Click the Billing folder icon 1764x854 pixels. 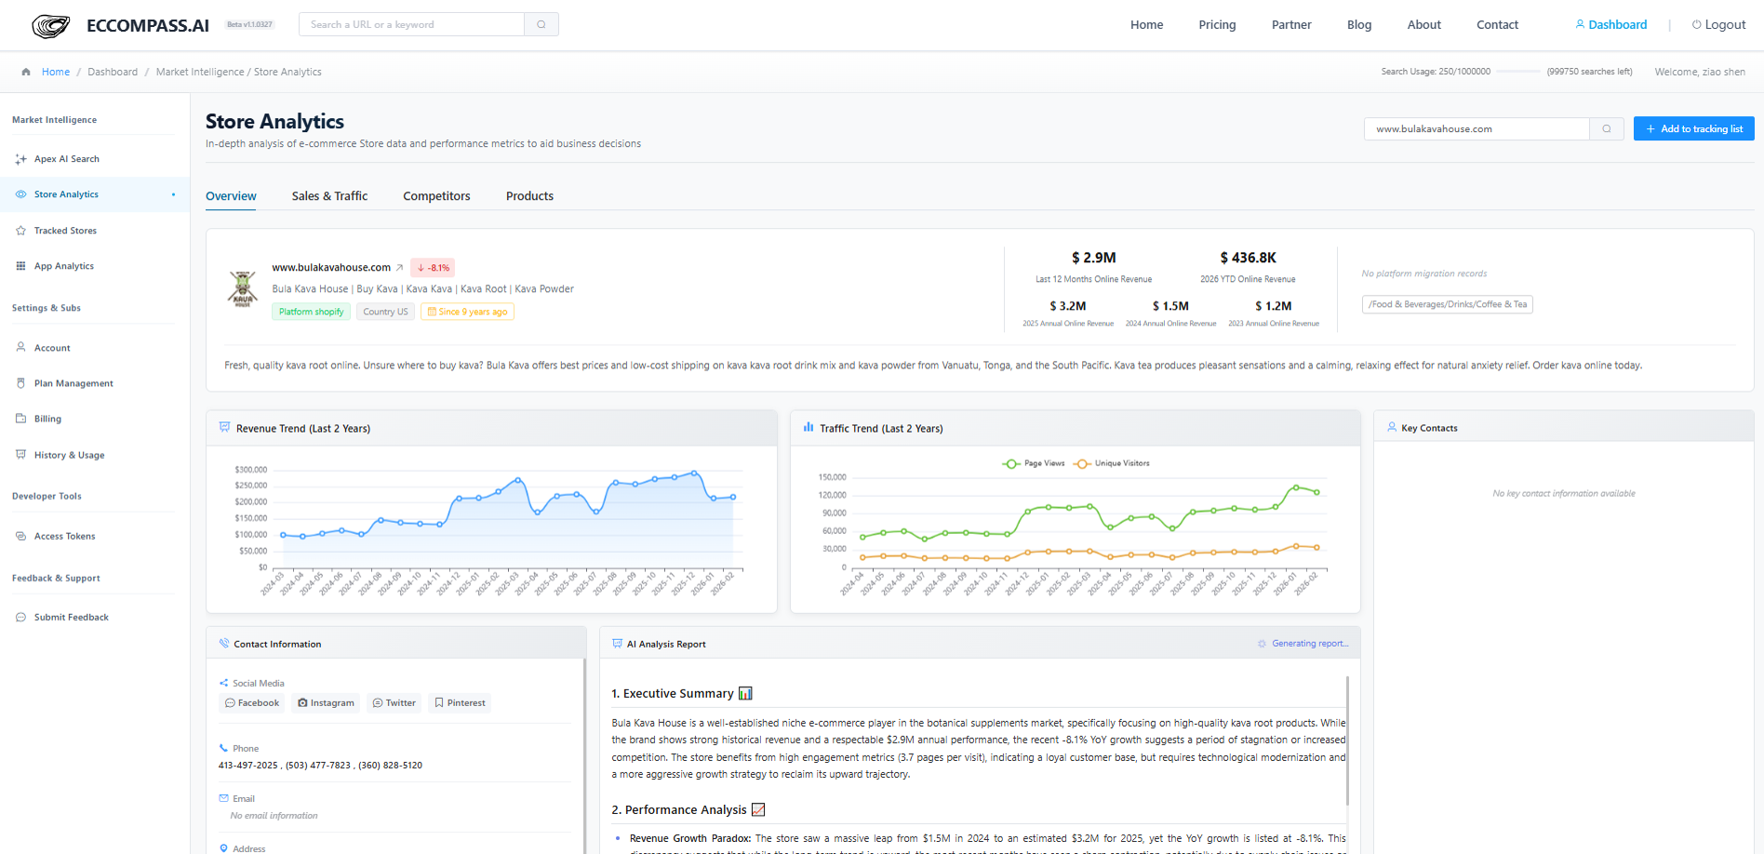(x=20, y=419)
